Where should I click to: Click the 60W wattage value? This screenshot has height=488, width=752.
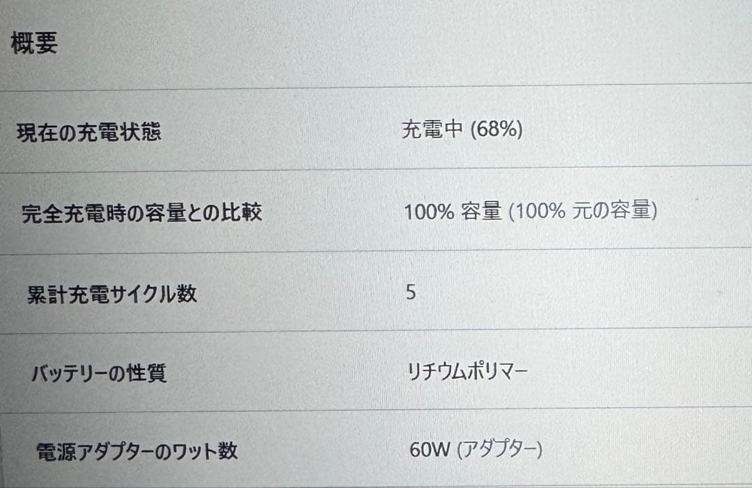click(x=431, y=450)
